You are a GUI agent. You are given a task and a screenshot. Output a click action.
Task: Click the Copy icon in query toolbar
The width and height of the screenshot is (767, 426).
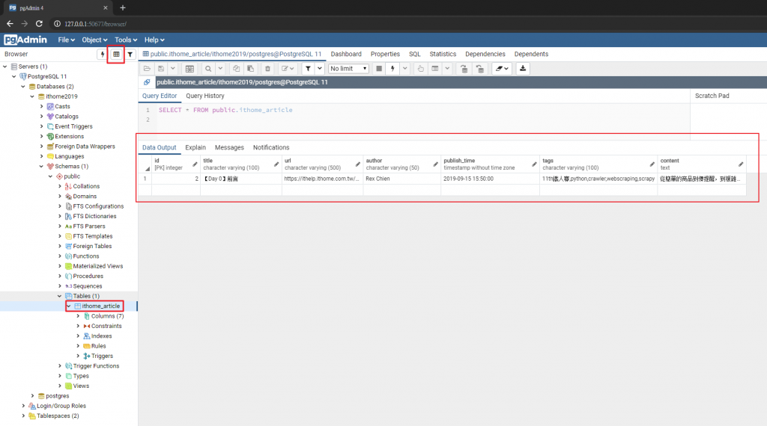(236, 69)
